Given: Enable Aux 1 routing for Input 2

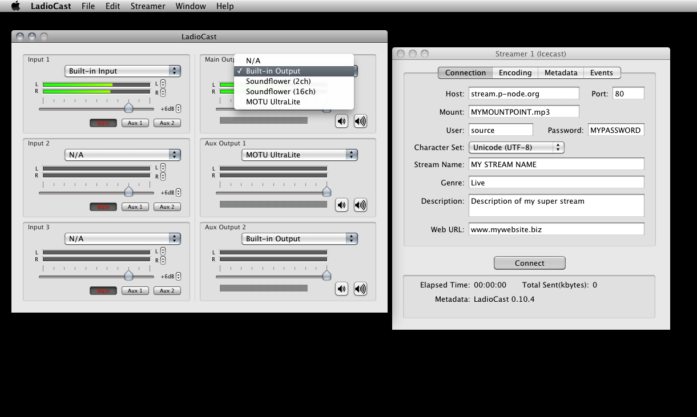Looking at the screenshot, I should (x=135, y=207).
